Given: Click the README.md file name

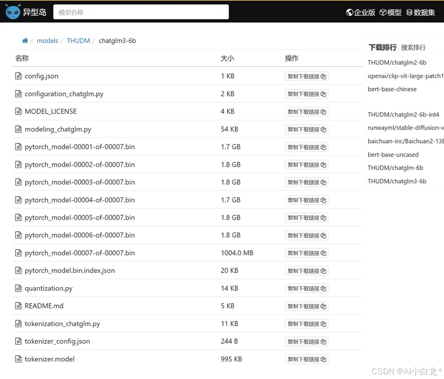Looking at the screenshot, I should pos(44,306).
